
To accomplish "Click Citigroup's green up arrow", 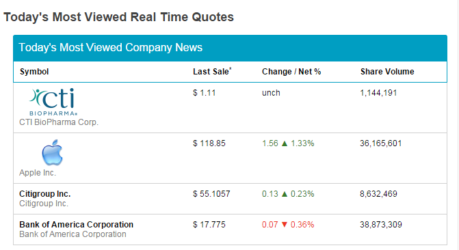I will [285, 194].
